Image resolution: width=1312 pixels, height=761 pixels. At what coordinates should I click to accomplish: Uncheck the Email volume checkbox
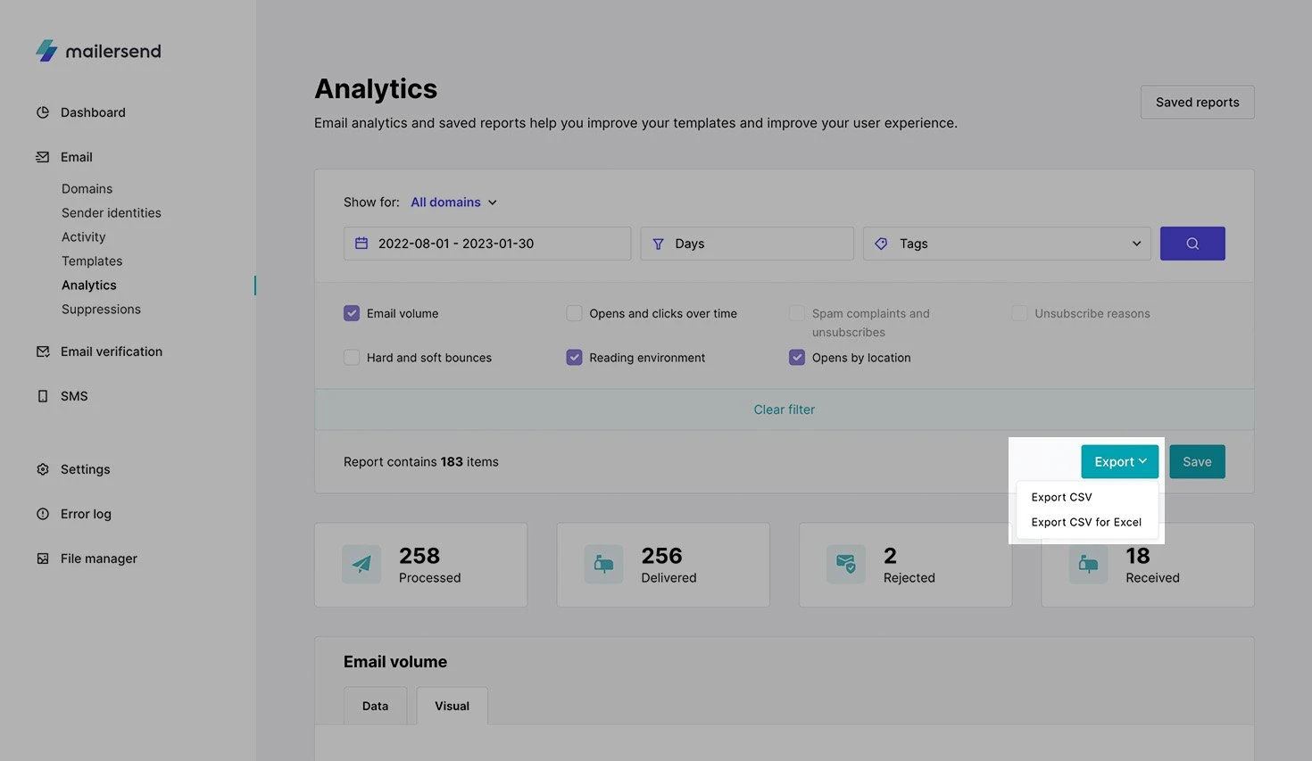(x=352, y=313)
